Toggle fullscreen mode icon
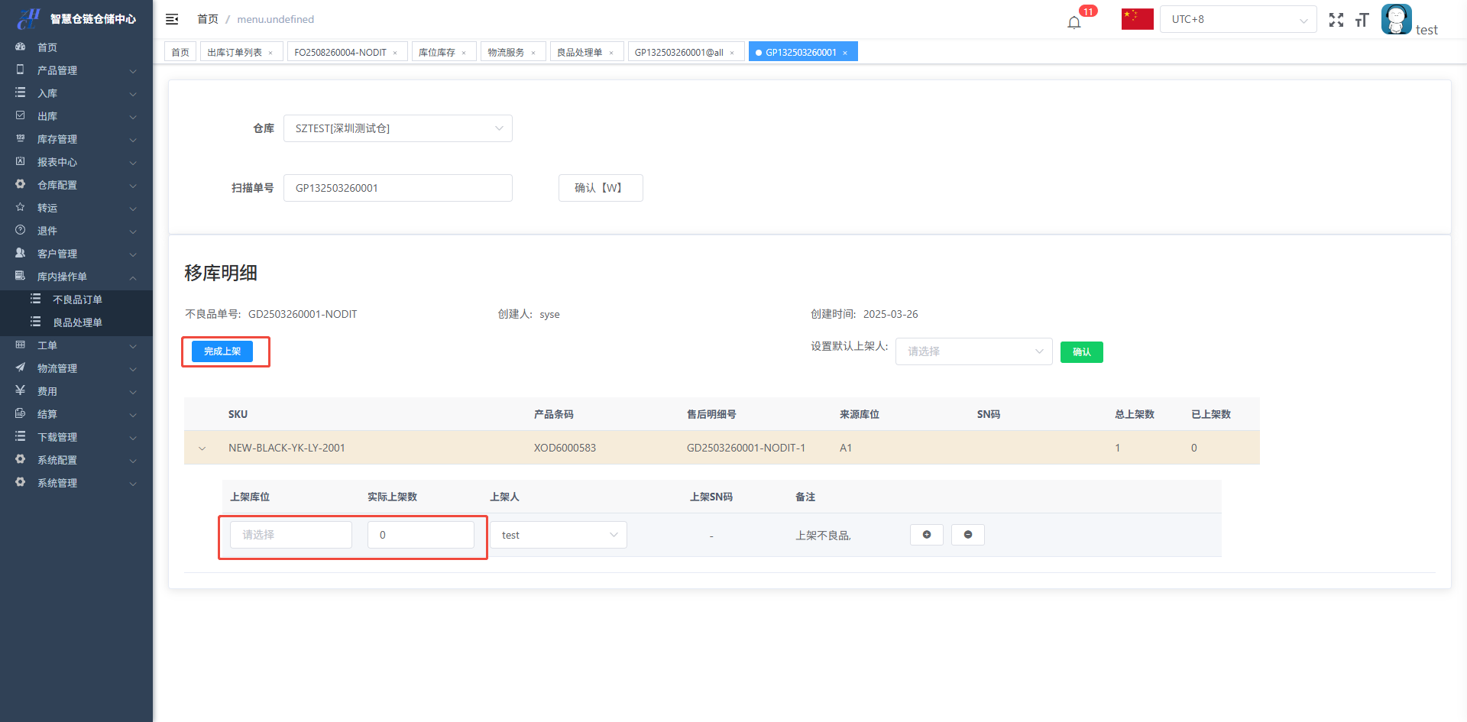 [x=1336, y=20]
